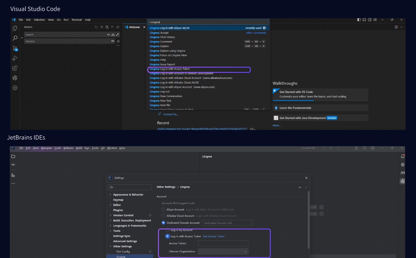416x258 pixels.
Task: Toggle Match Case in Search field
Action: pyautogui.click(x=109, y=35)
